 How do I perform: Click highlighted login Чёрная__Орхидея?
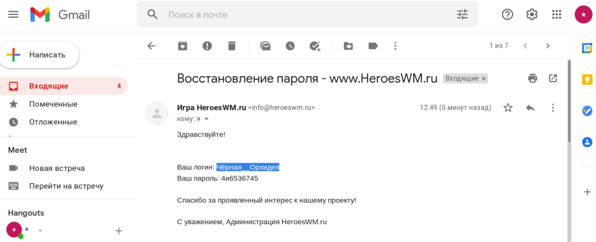tap(248, 168)
